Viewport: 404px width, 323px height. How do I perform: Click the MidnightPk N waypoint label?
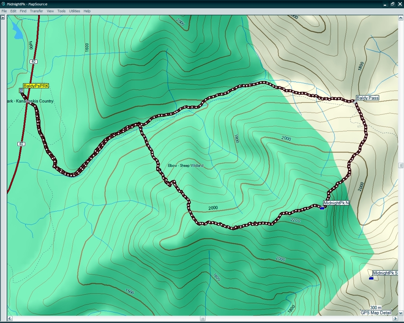(336, 203)
